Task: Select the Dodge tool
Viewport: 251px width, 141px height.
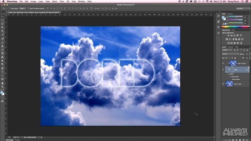Action: [x=2, y=64]
